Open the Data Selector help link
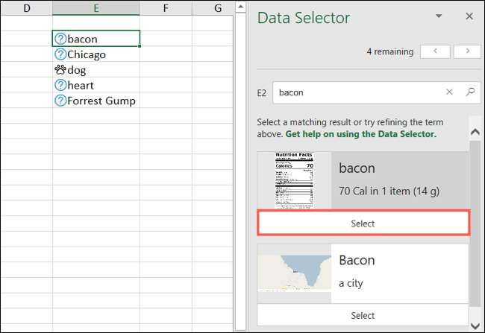 tap(360, 134)
